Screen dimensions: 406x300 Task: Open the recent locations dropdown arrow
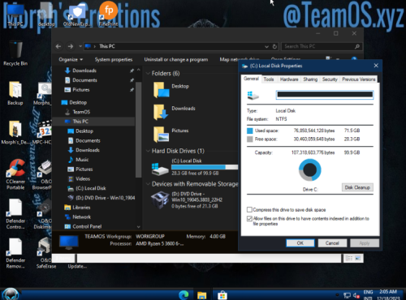pyautogui.click(x=80, y=46)
